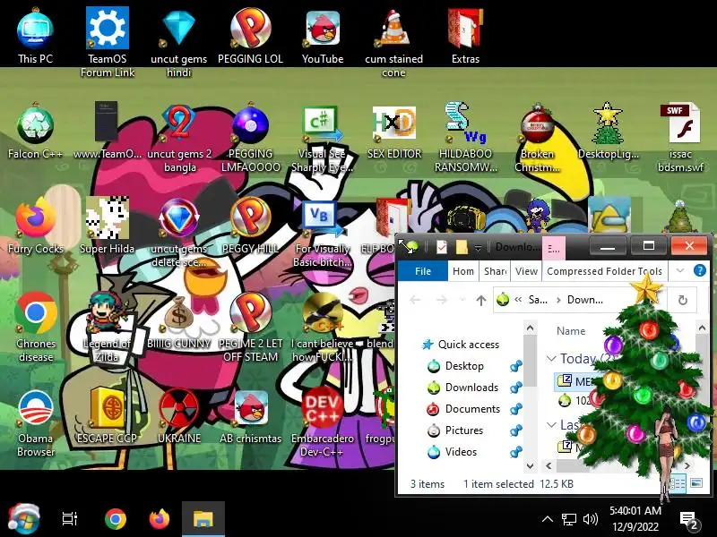Screen dimensions: 717x537
Task: Switch Explorer to large icons view
Action: click(x=696, y=483)
